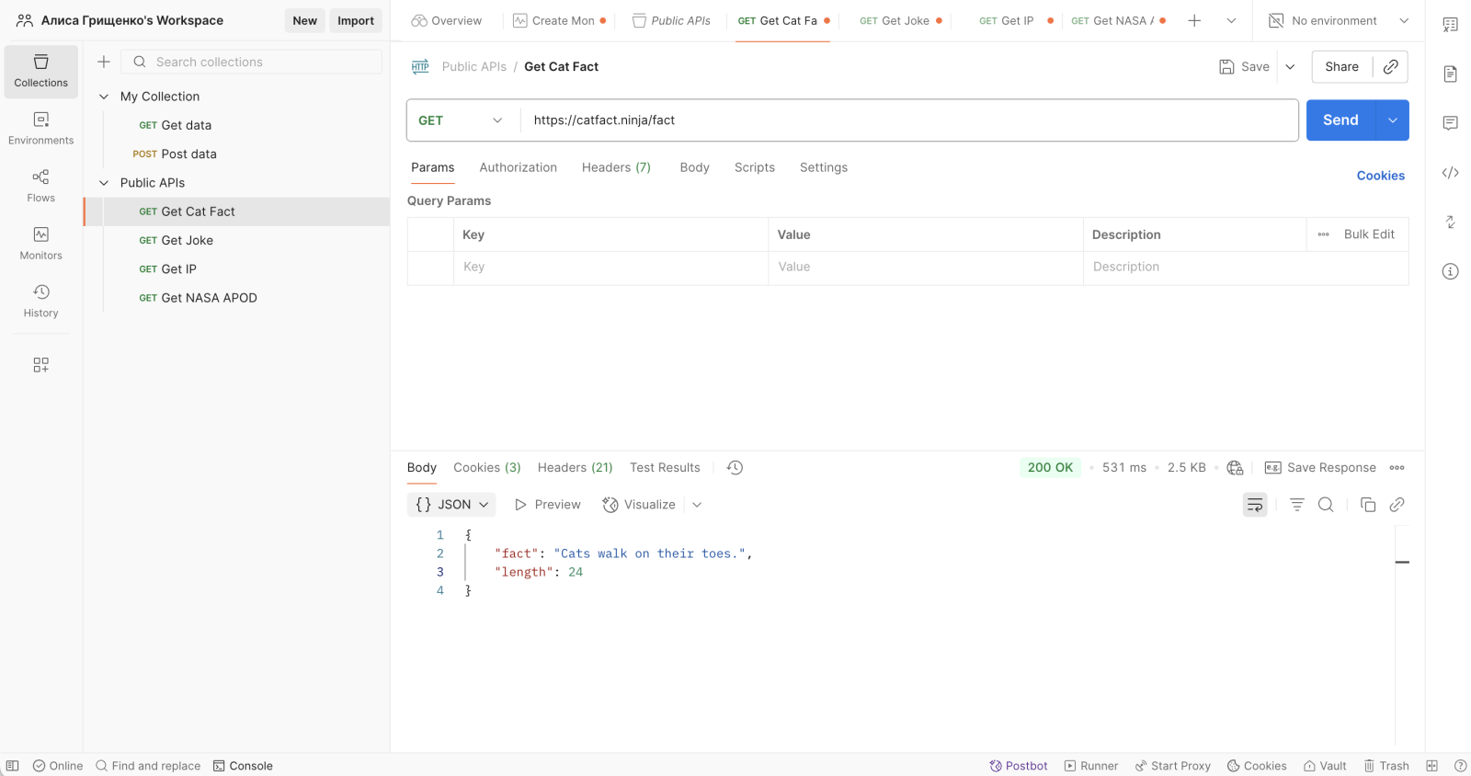
Task: Open the Collections sidebar panel
Action: [40, 71]
